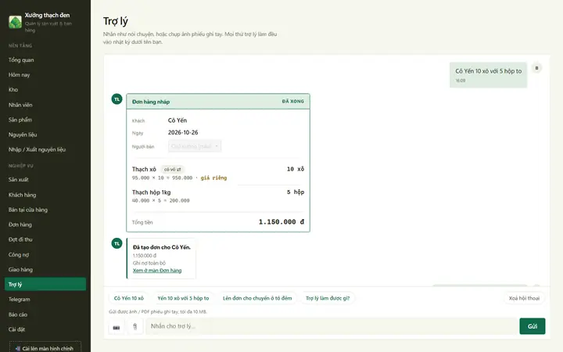Follow the 'Xem ở màn Đơn hàng' link

157,271
